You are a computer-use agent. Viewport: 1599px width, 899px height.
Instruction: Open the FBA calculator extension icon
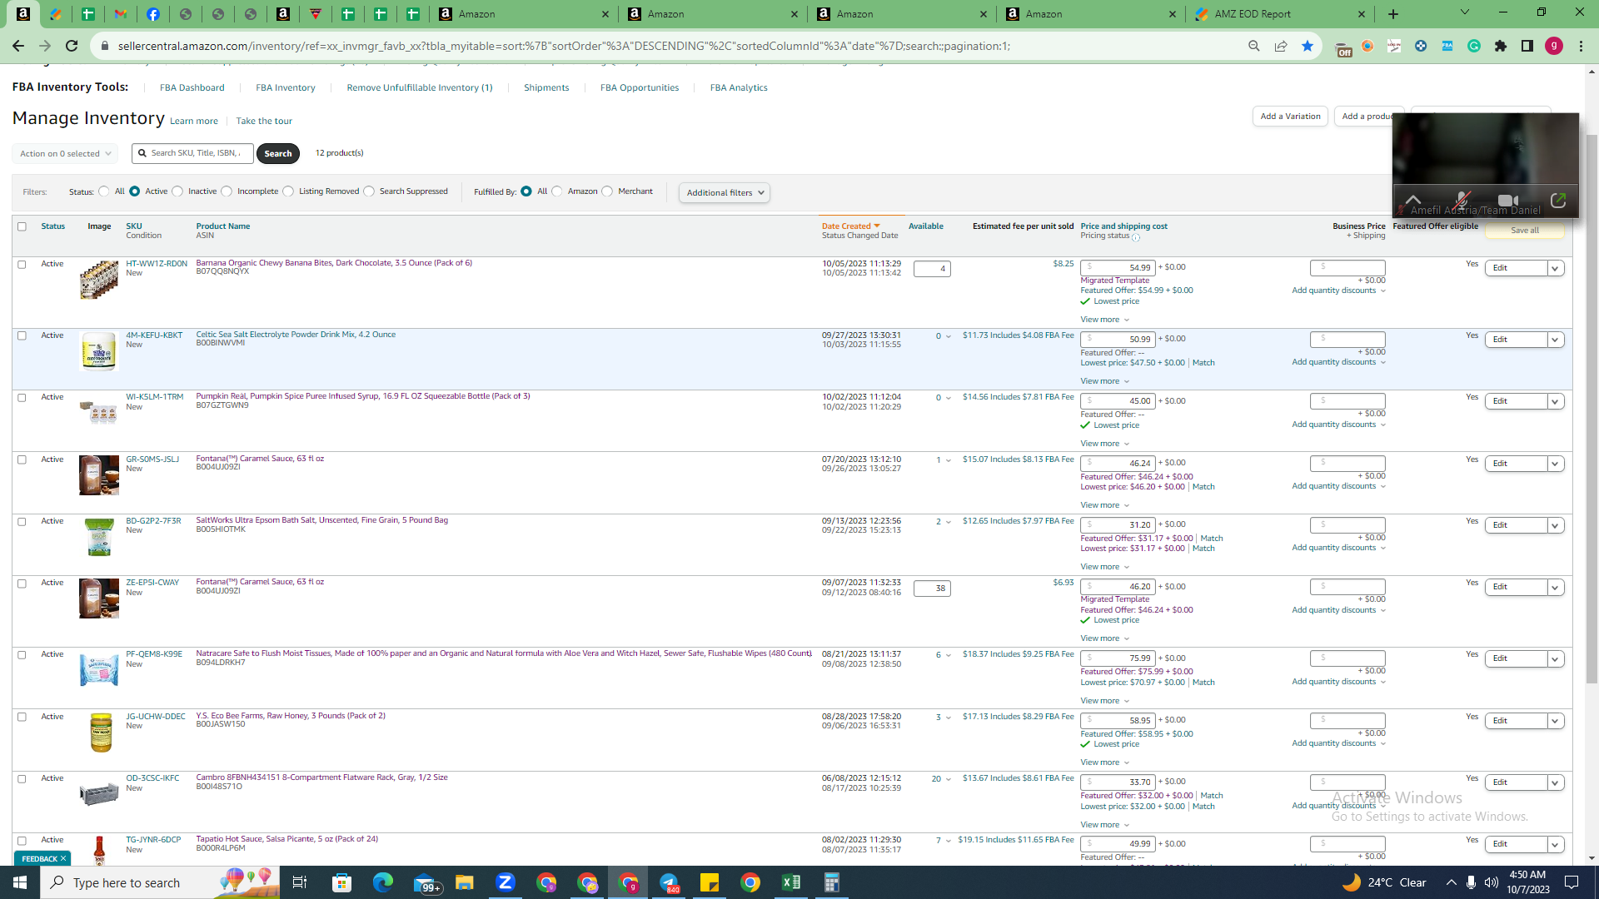(x=1447, y=46)
